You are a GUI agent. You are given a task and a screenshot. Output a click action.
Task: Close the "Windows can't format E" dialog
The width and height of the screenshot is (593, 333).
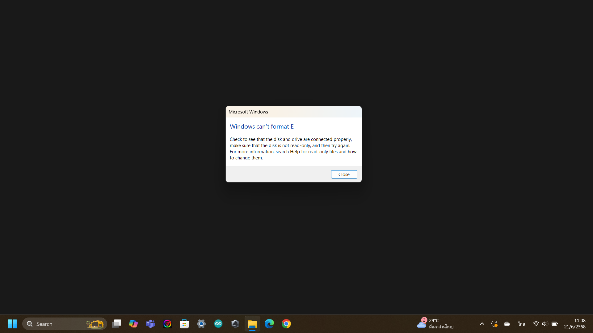point(344,175)
